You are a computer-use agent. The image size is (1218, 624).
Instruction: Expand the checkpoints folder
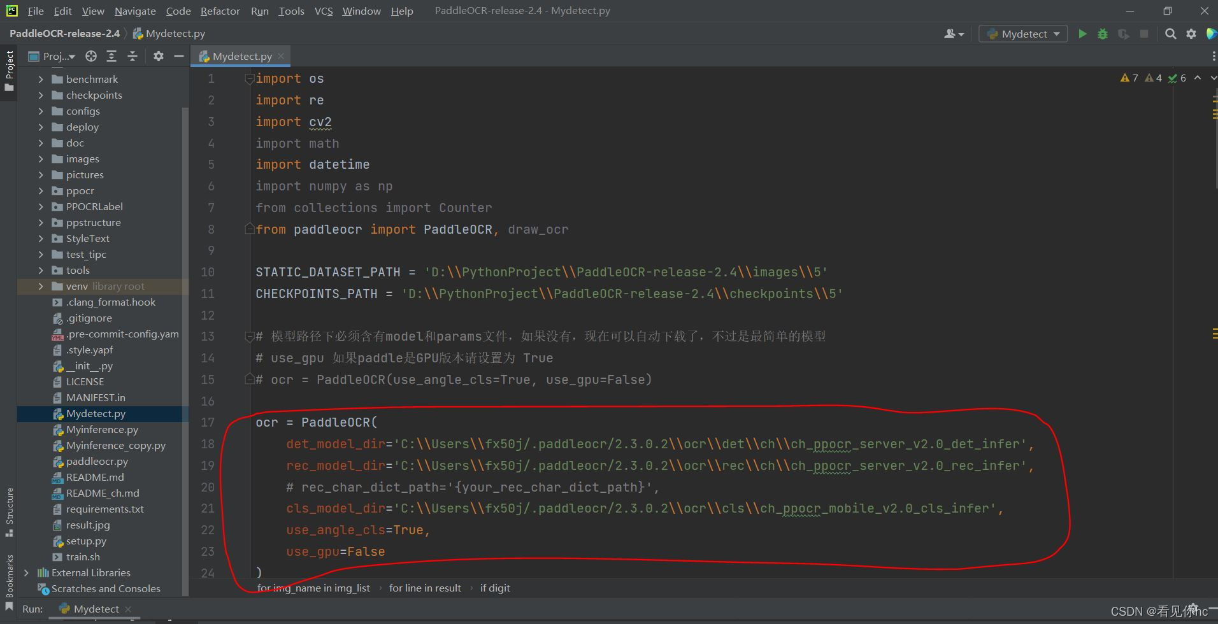41,95
